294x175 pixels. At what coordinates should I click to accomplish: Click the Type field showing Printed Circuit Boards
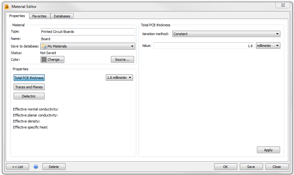88,31
